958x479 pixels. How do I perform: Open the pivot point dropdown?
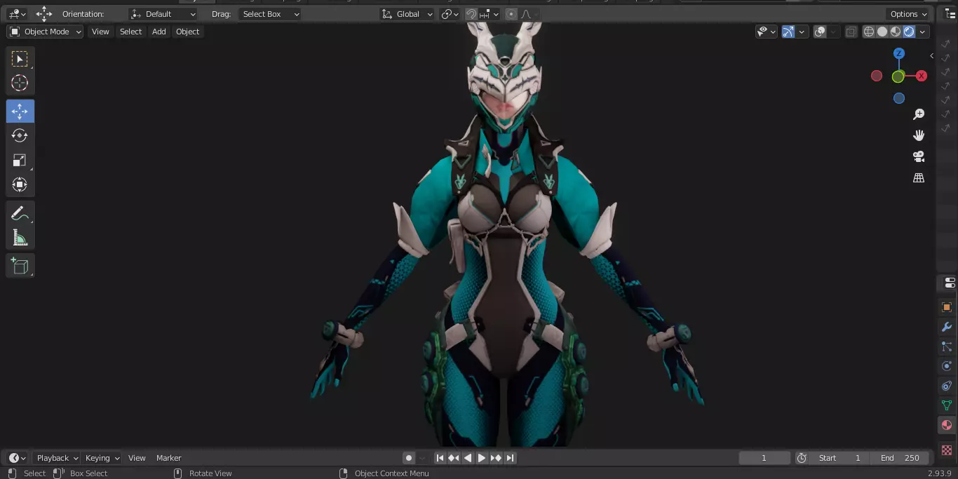(450, 14)
